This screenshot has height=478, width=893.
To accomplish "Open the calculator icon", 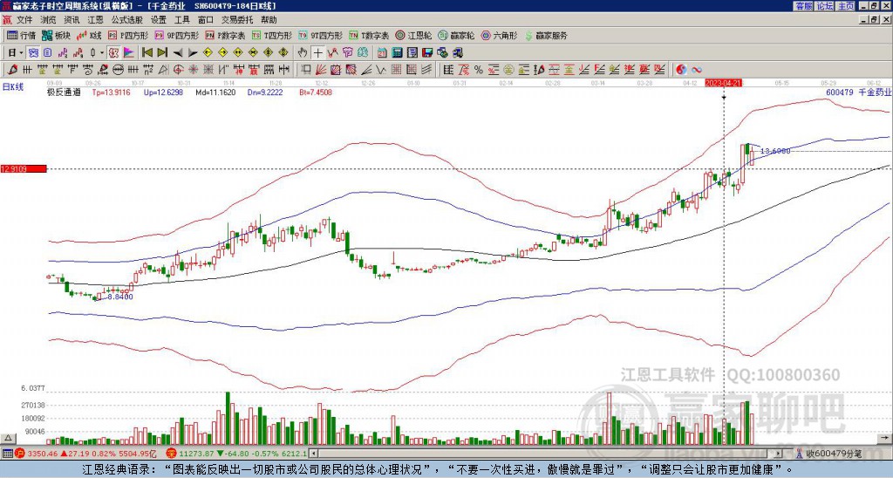I will (397, 53).
